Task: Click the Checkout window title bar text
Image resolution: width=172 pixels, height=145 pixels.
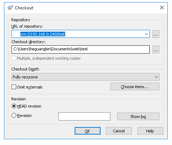Action: [x=24, y=8]
